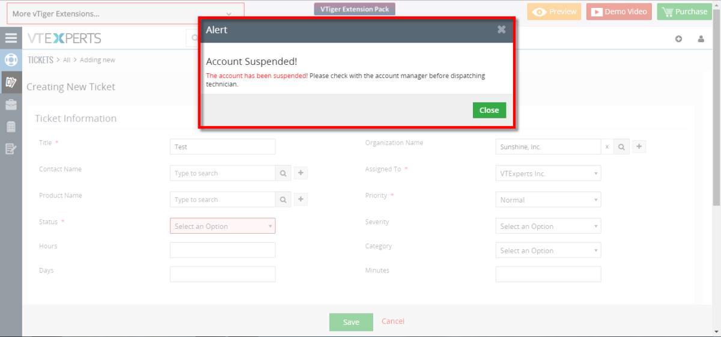Add new organization with plus button
The image size is (721, 337).
coord(639,147)
